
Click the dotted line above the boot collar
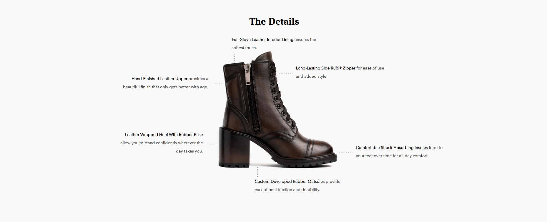(235, 57)
